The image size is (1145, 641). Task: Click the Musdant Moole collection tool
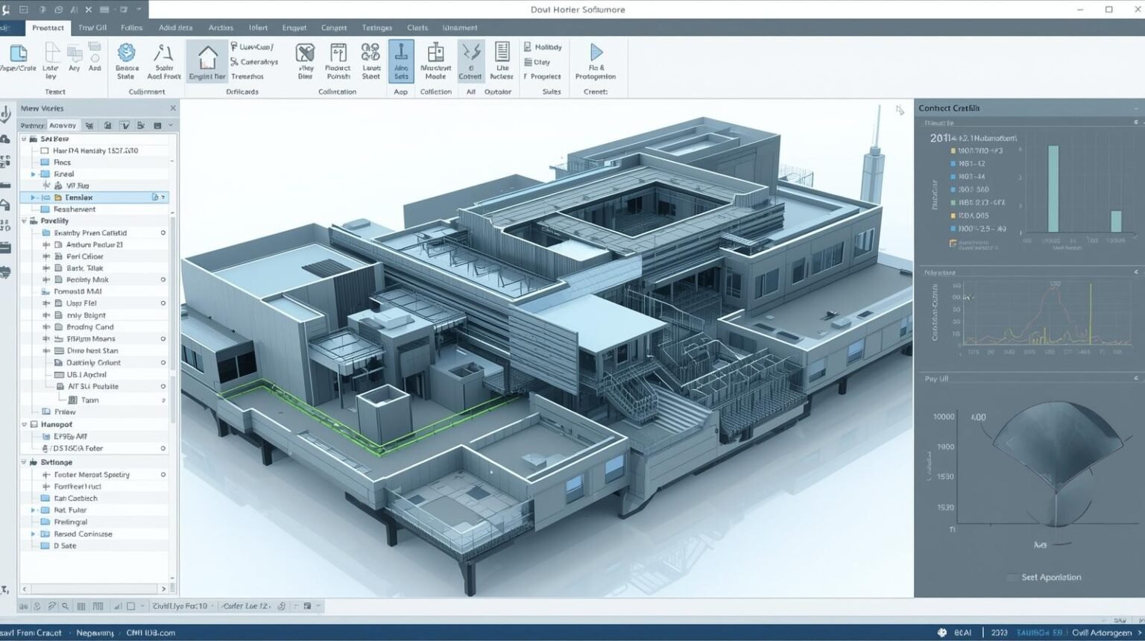click(x=436, y=60)
